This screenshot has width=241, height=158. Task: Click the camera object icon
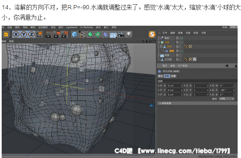tap(121, 35)
